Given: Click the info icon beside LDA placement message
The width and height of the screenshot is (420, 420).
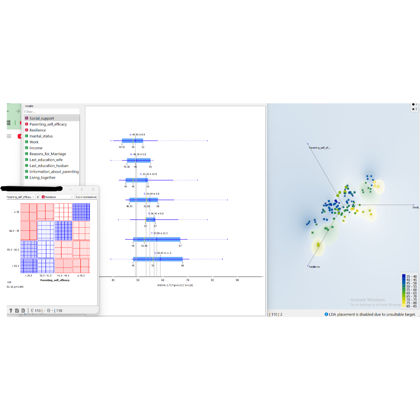Looking at the screenshot, I should 326,314.
